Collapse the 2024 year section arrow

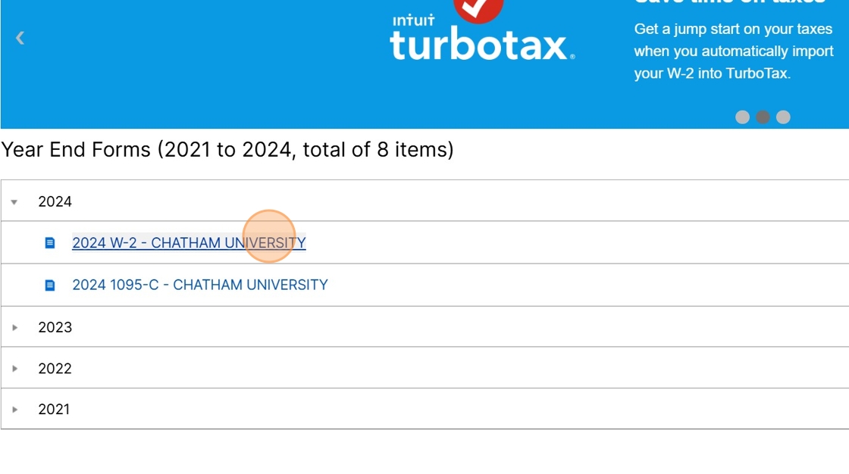pos(14,202)
